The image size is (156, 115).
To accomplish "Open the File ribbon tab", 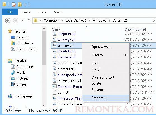I will click(10, 12).
